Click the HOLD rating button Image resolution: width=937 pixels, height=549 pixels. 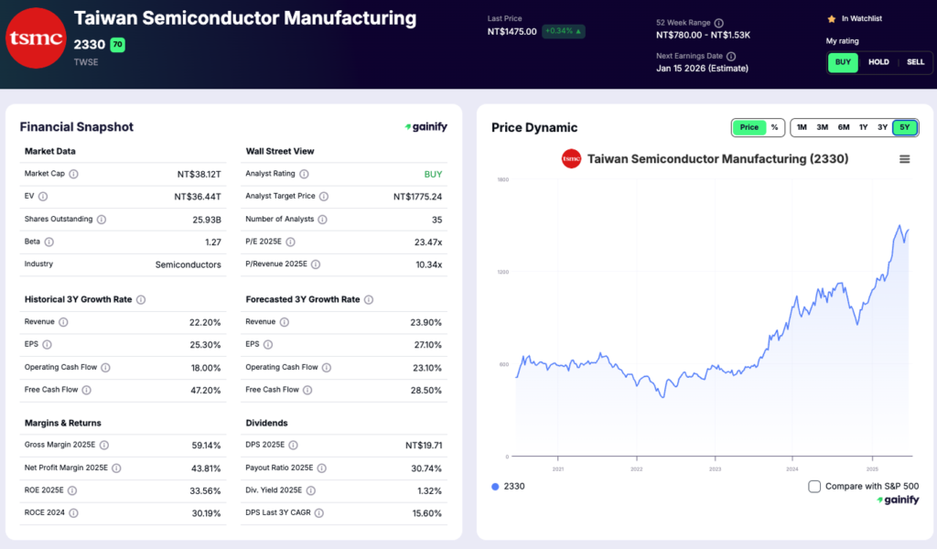click(x=878, y=62)
